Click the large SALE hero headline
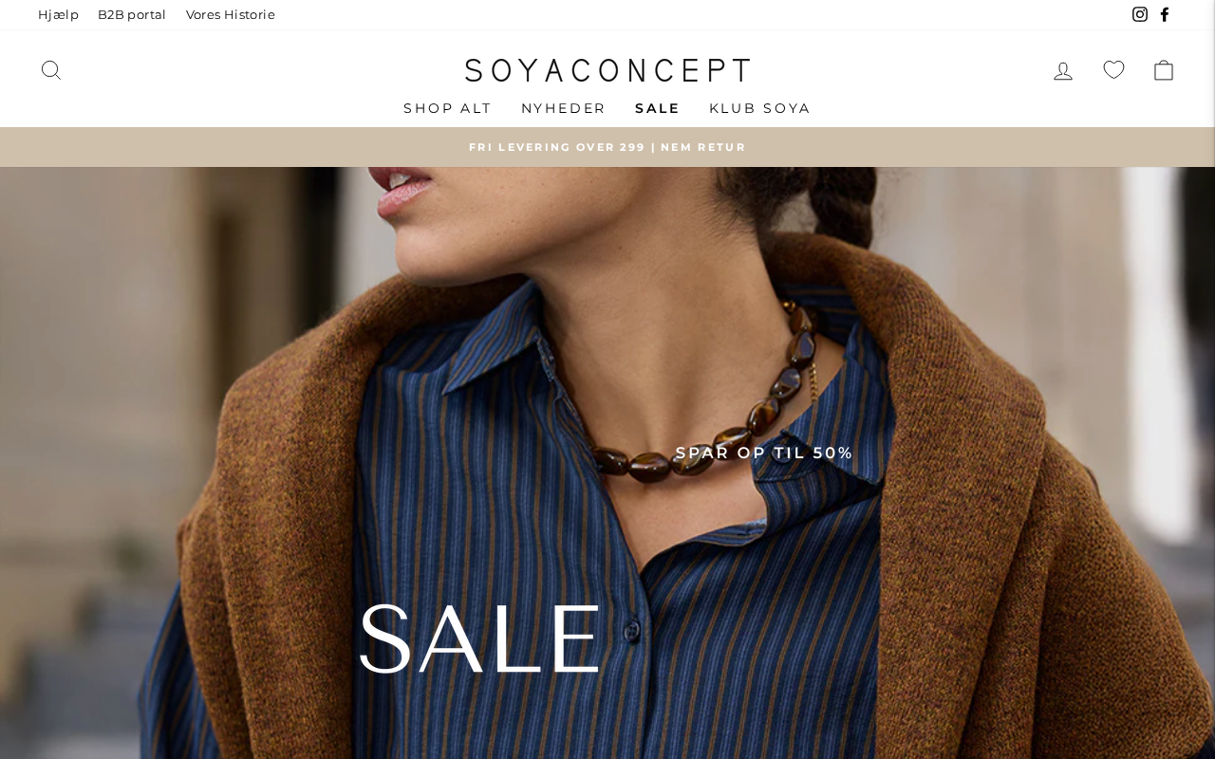The width and height of the screenshot is (1215, 759). tap(480, 639)
